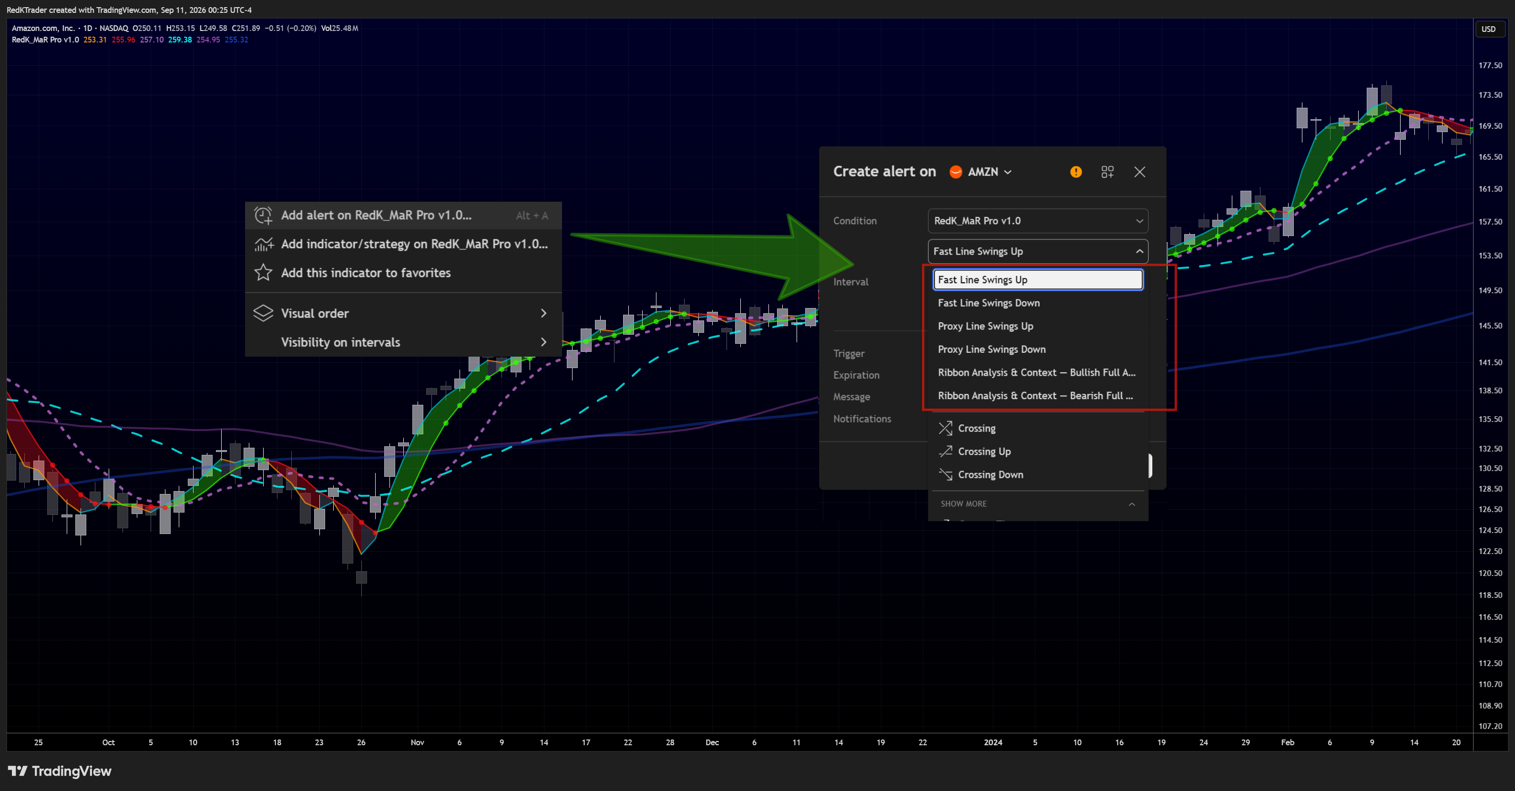The image size is (1515, 791).
Task: Choose the Crossing condition
Action: pos(1037,428)
